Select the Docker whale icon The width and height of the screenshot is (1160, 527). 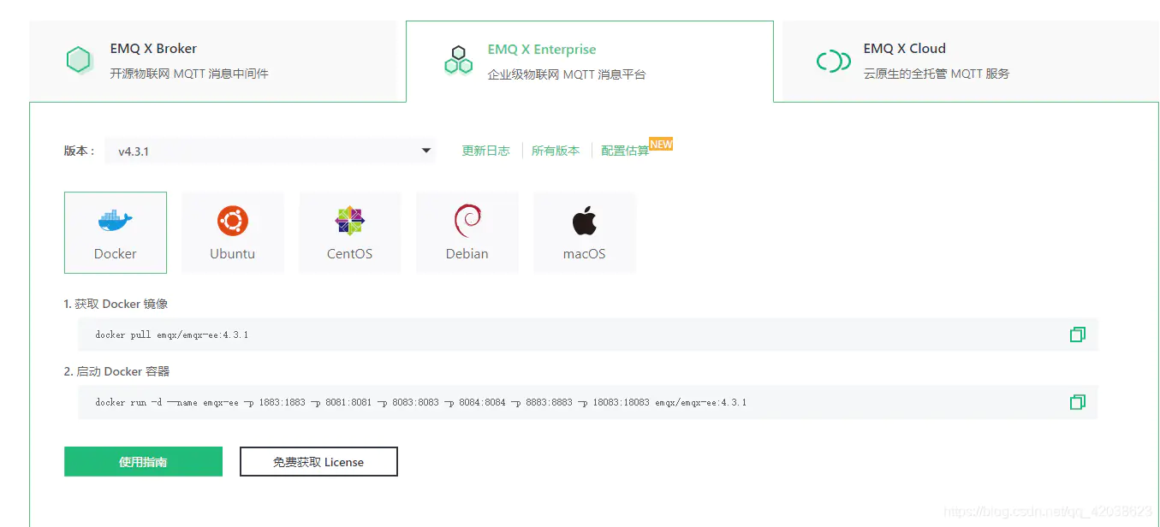[116, 221]
